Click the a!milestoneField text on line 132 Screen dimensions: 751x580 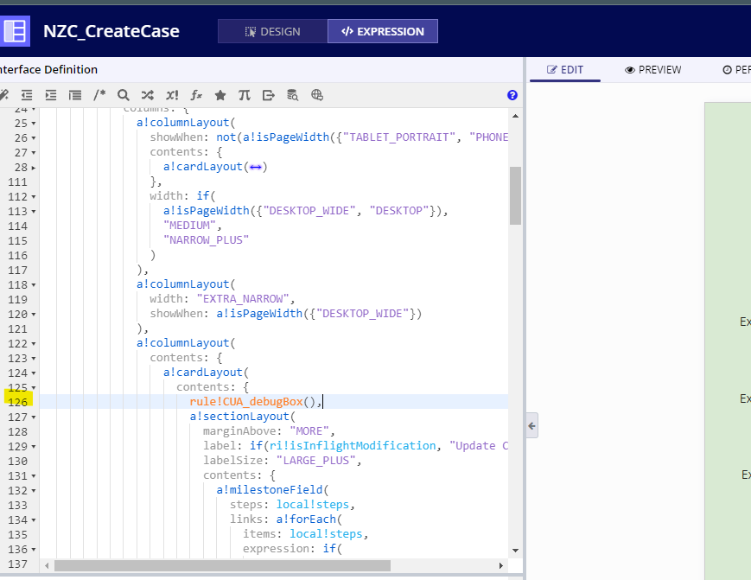[x=269, y=490]
